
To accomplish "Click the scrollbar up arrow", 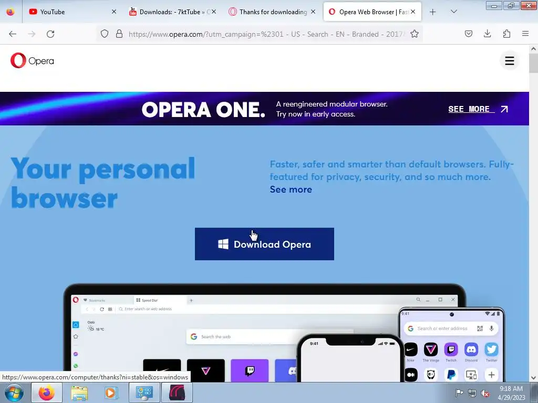I will point(533,49).
